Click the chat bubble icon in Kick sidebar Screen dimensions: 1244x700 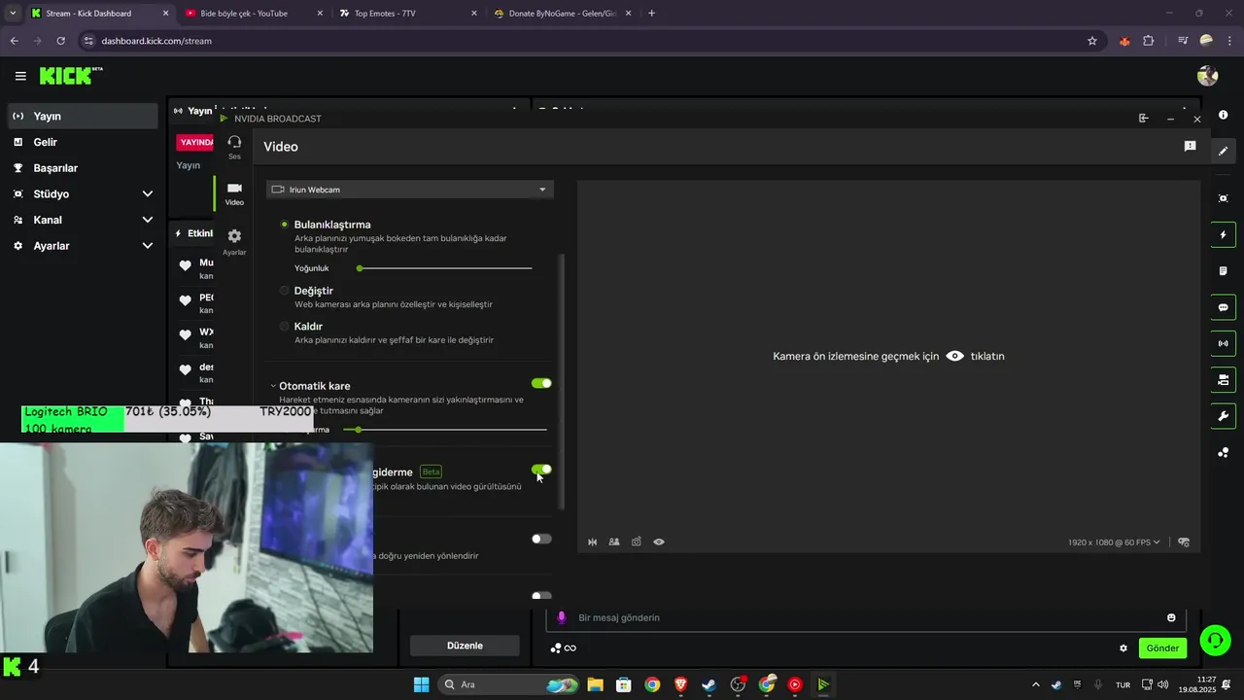coord(1223,307)
